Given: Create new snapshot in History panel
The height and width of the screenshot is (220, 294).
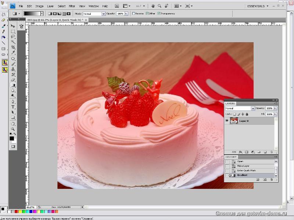Looking at the screenshot, I should click(265, 180).
